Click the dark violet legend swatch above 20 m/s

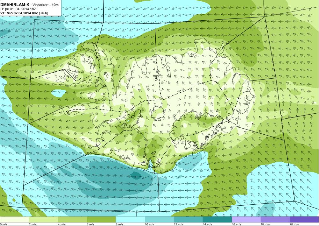[x=304, y=220]
